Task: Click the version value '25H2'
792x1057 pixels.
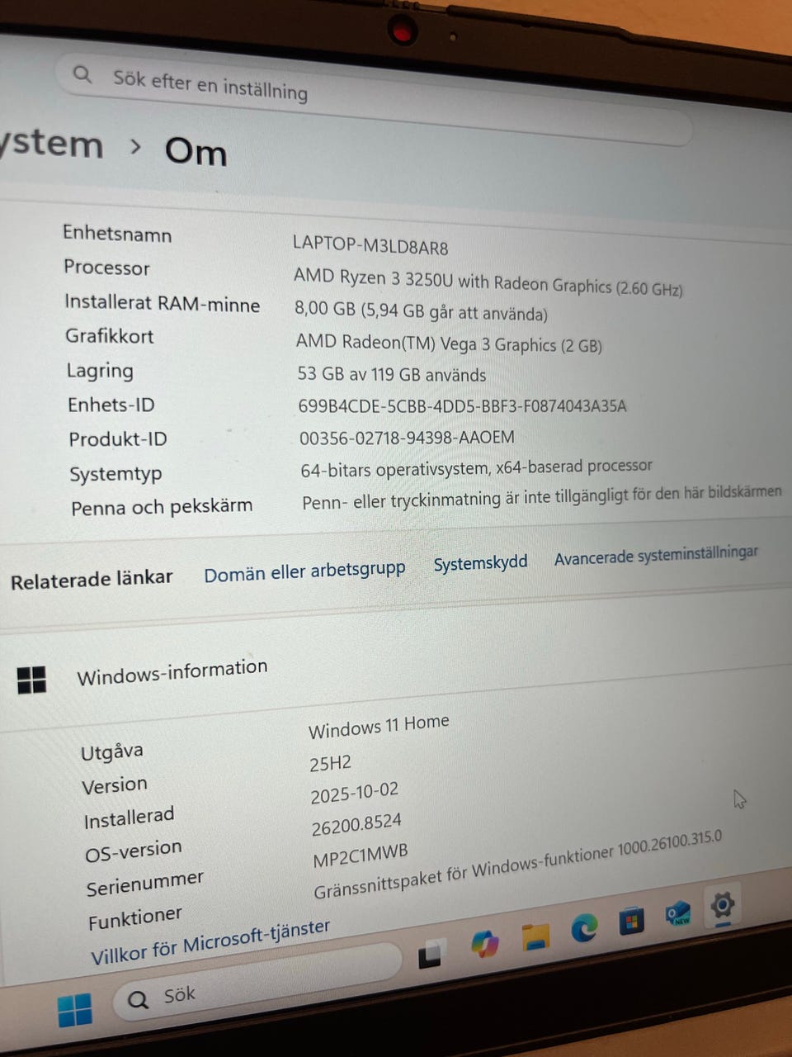Action: pyautogui.click(x=330, y=763)
